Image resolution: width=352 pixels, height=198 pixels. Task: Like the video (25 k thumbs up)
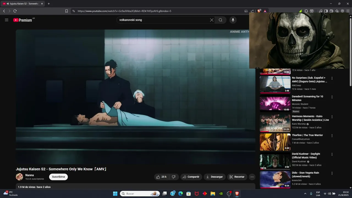161,177
